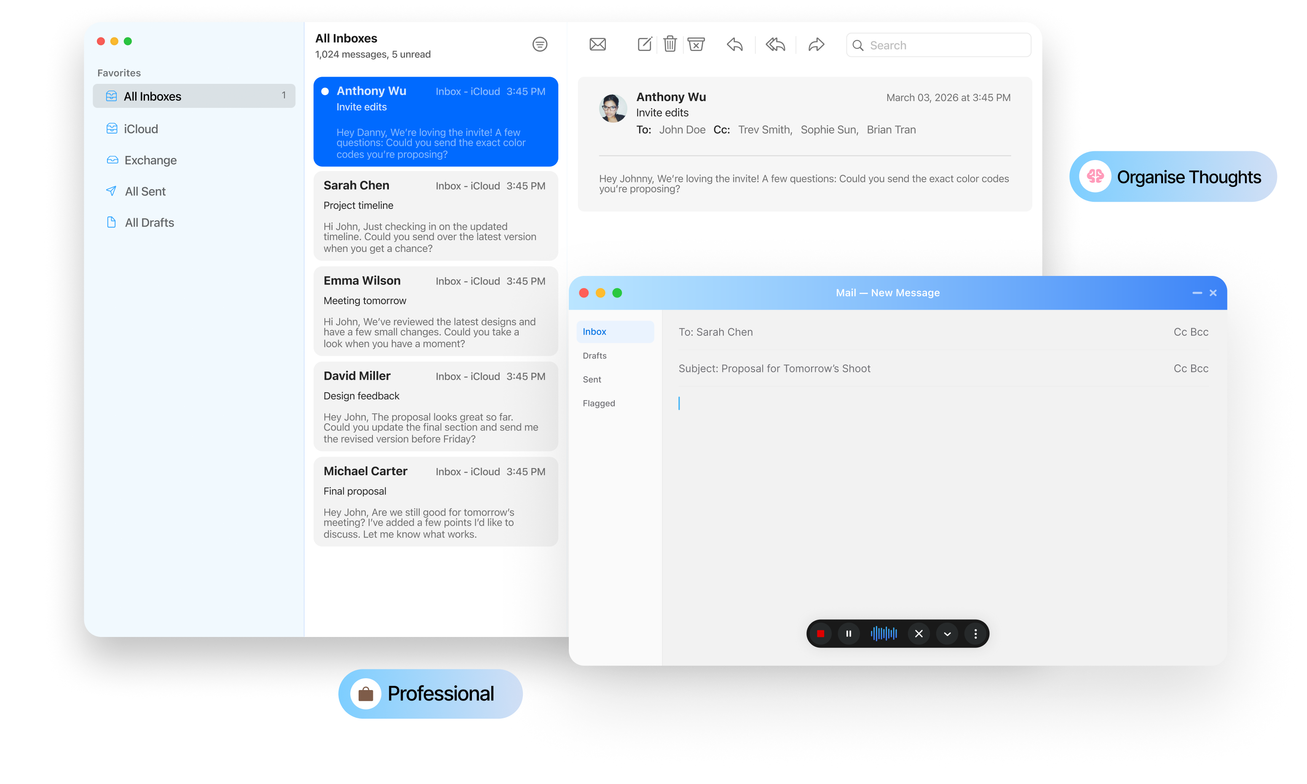Click the Professional tone button
Screen dimensions: 1307x784
coord(430,694)
